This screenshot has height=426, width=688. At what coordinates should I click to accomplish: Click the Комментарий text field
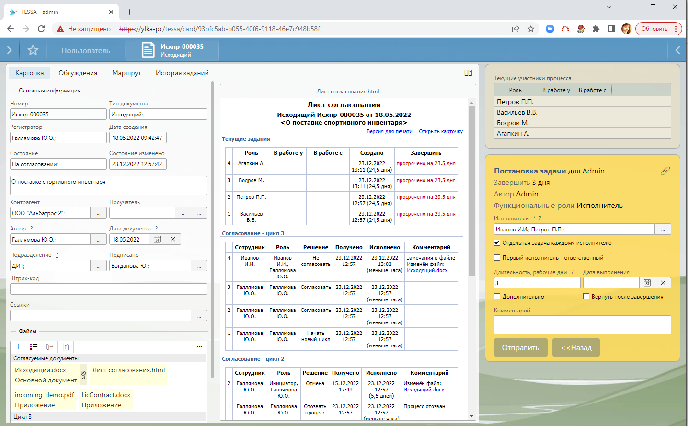pyautogui.click(x=582, y=325)
